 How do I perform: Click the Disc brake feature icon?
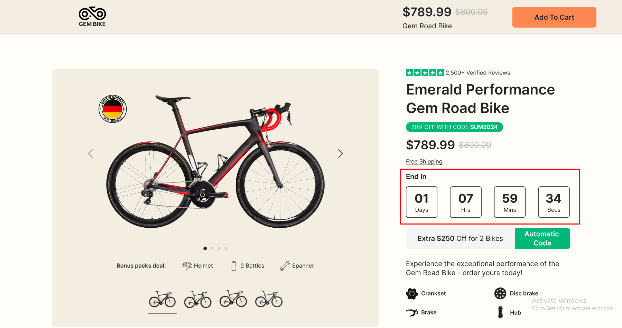(x=500, y=294)
